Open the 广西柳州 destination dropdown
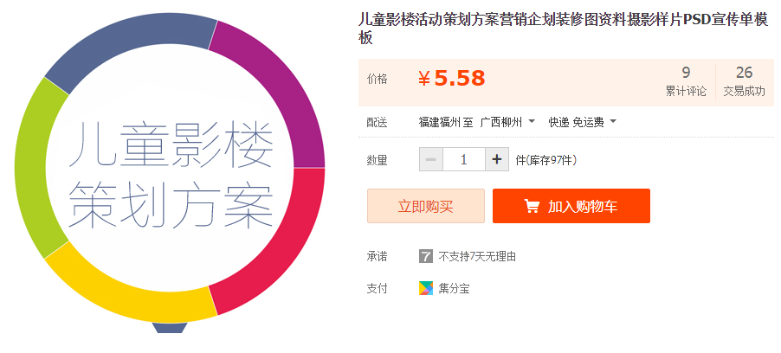The height and width of the screenshot is (353, 781). click(507, 121)
